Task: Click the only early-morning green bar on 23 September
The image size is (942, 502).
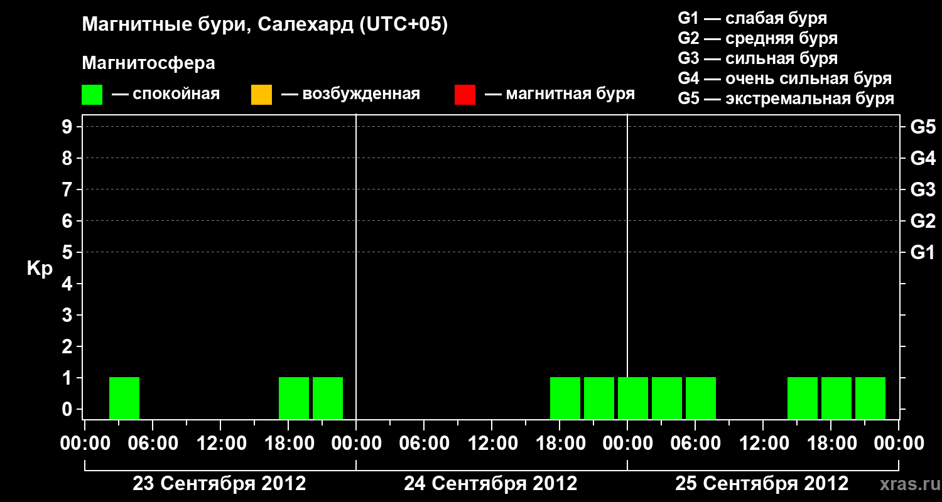Action: click(x=124, y=398)
